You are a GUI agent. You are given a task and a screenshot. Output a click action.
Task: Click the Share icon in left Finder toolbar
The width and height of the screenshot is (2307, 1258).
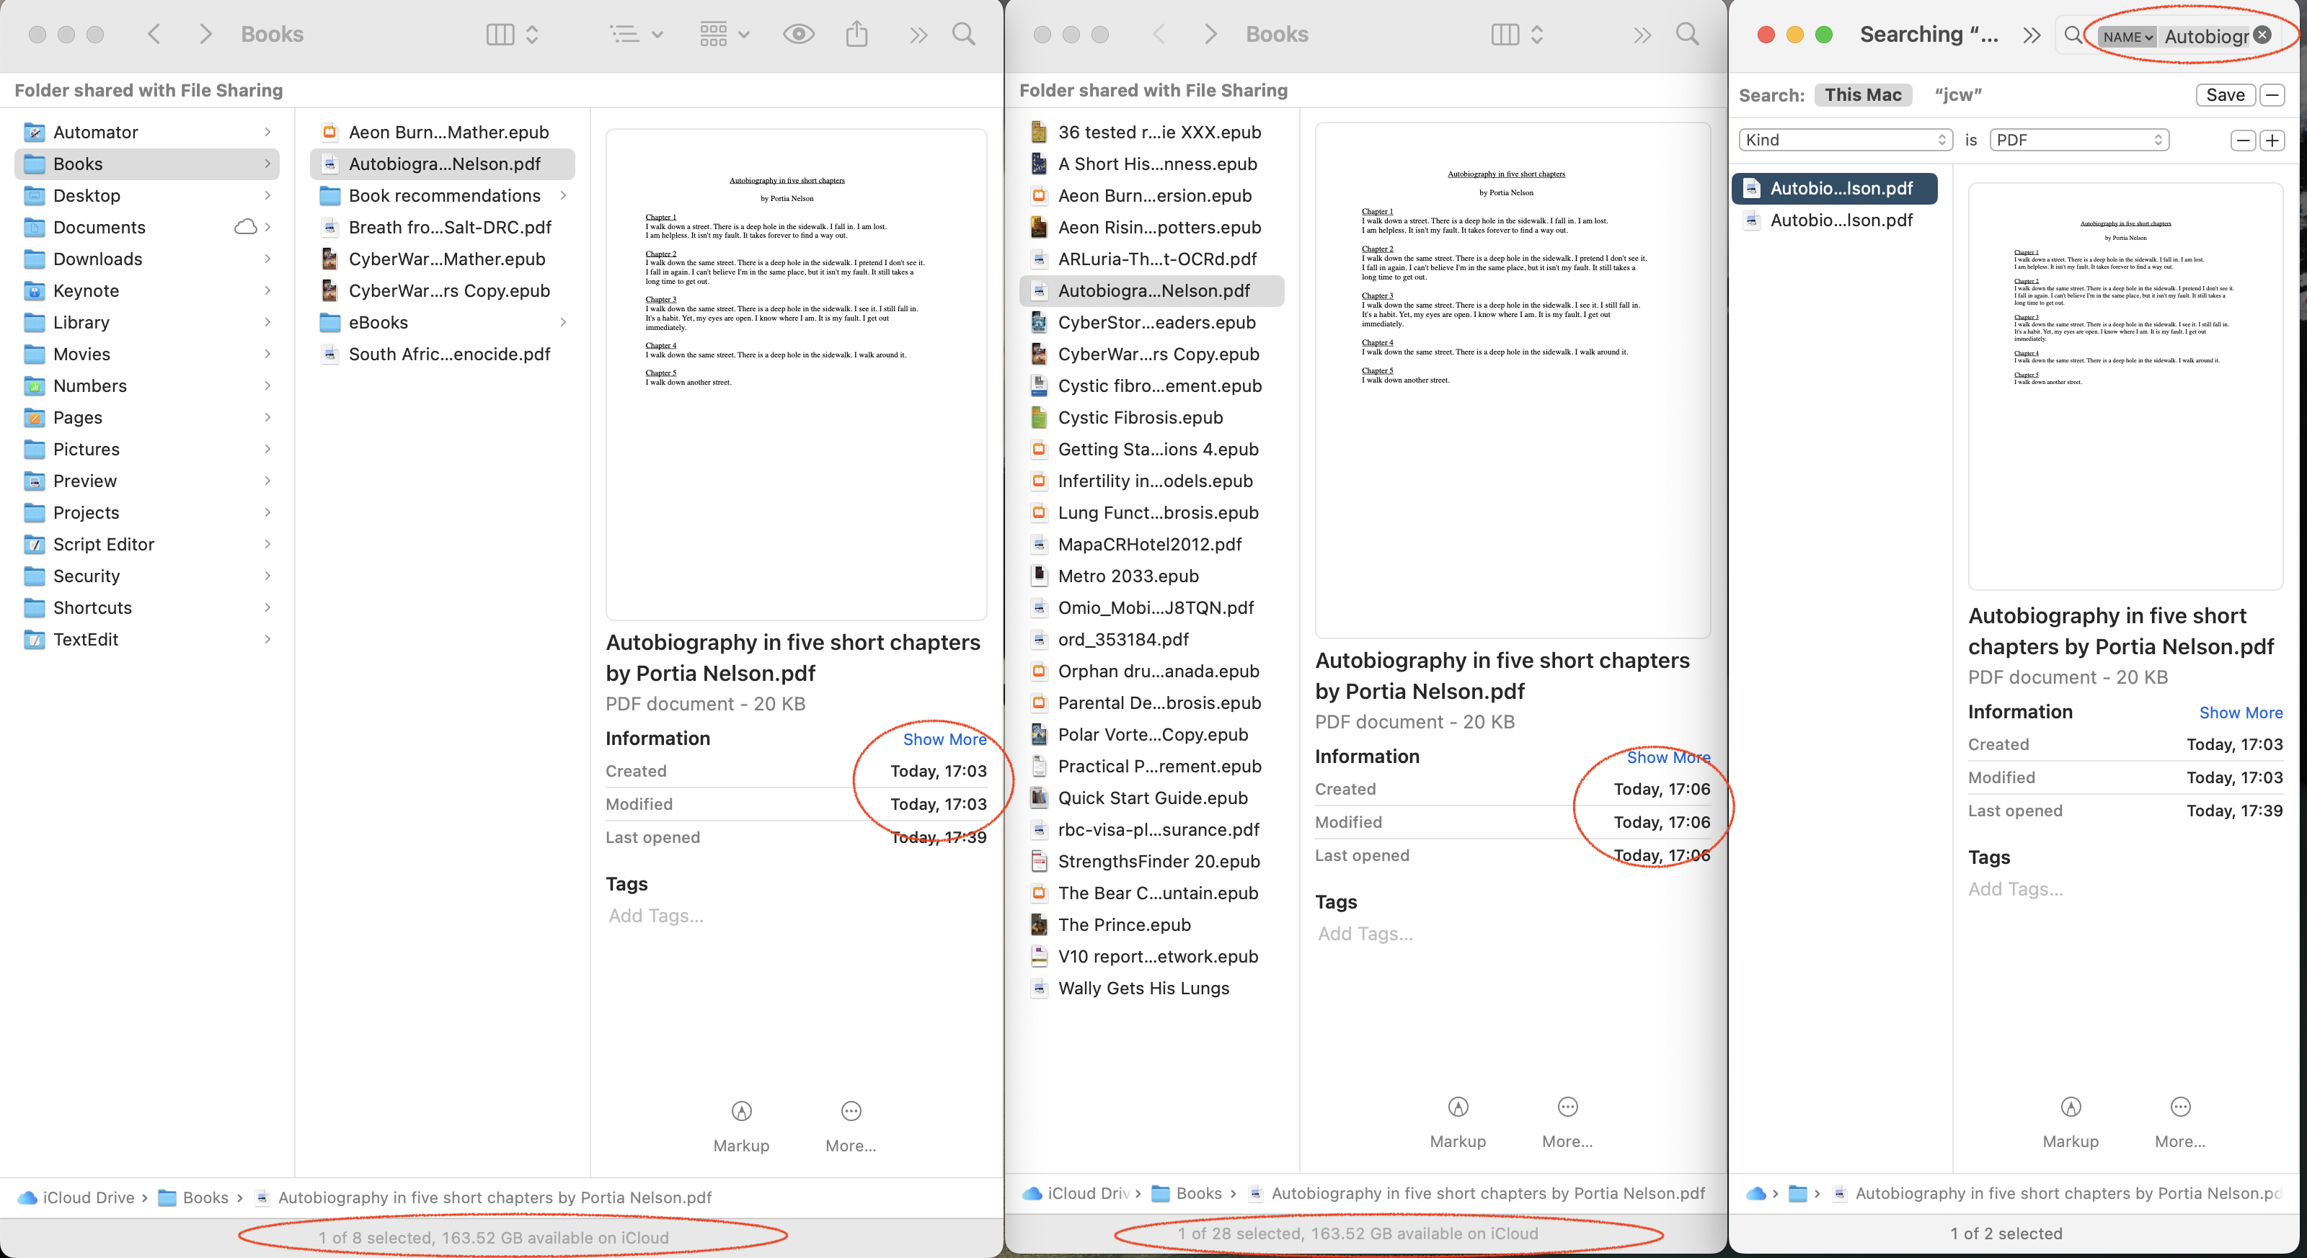pyautogui.click(x=857, y=34)
